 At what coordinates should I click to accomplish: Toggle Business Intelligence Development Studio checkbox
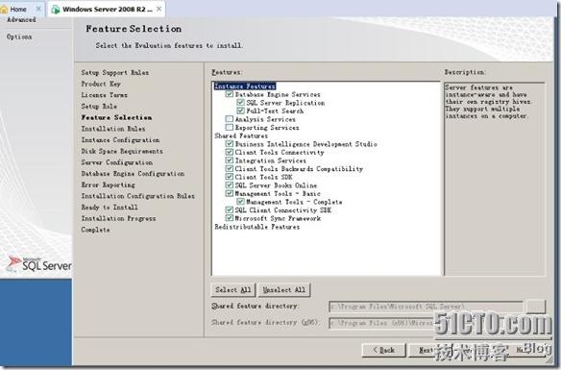coord(230,144)
